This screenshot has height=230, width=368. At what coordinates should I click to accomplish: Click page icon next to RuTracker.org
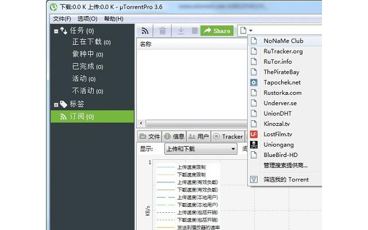point(254,51)
